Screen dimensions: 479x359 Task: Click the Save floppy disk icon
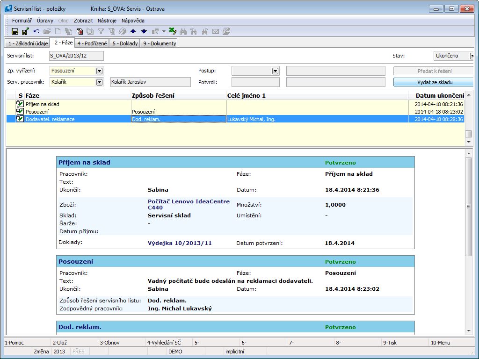click(15, 31)
